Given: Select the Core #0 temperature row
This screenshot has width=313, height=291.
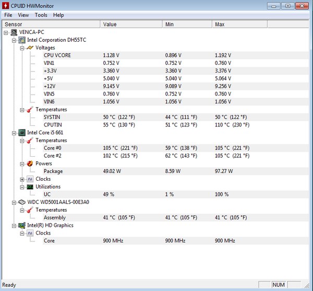Looking at the screenshot, I should 176,148.
